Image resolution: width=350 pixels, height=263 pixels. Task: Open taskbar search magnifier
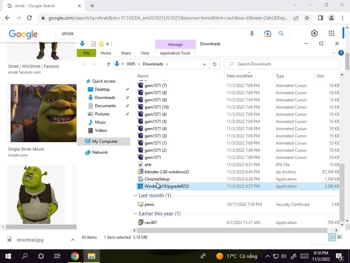coord(25,256)
